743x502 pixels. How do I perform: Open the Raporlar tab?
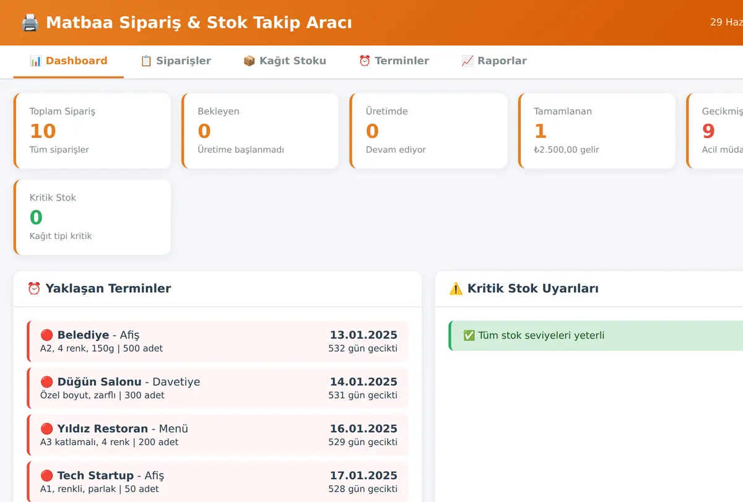494,61
